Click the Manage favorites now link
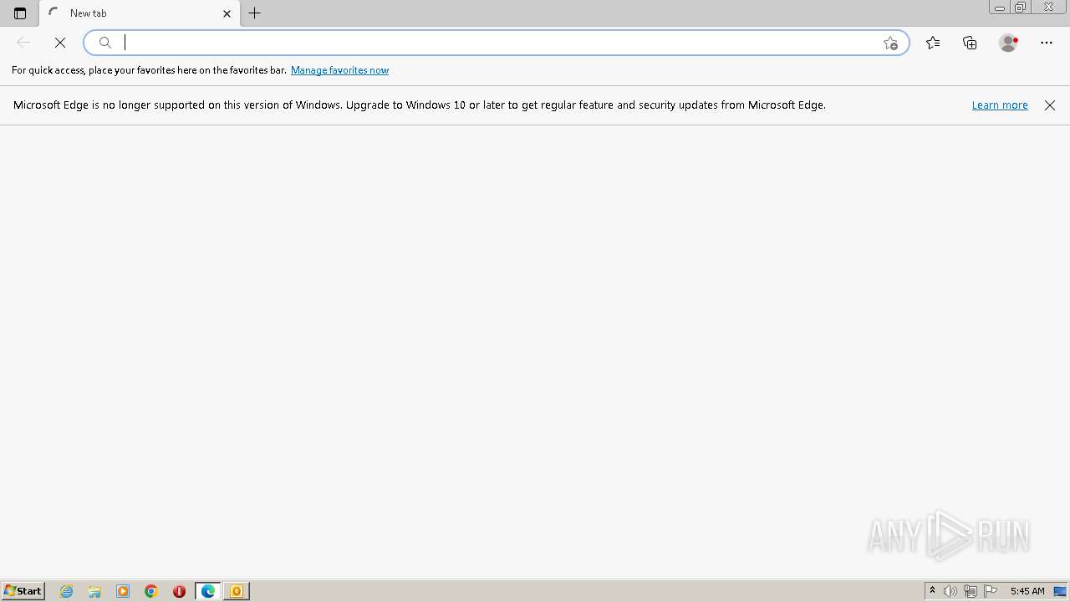The image size is (1070, 602). [339, 70]
